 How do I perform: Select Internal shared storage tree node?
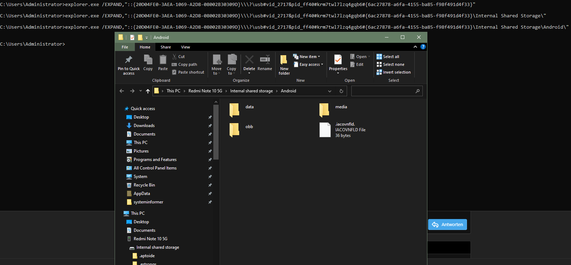tap(157, 247)
